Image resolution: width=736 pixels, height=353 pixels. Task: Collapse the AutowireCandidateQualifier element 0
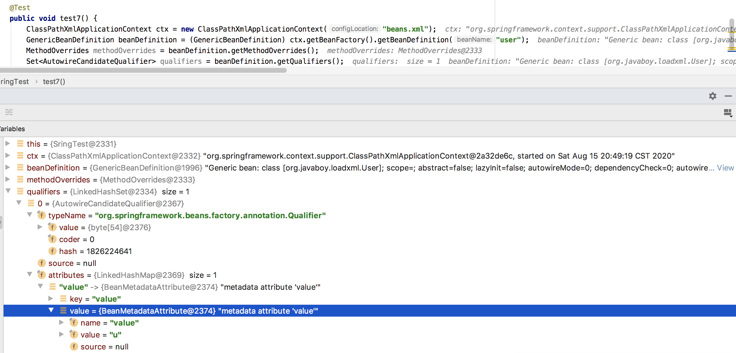coord(19,203)
